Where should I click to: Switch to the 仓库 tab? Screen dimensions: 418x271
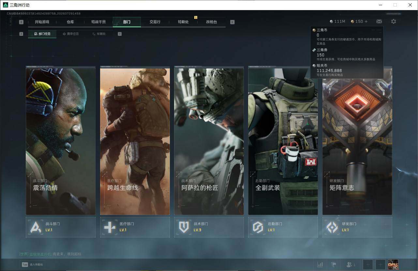[70, 22]
